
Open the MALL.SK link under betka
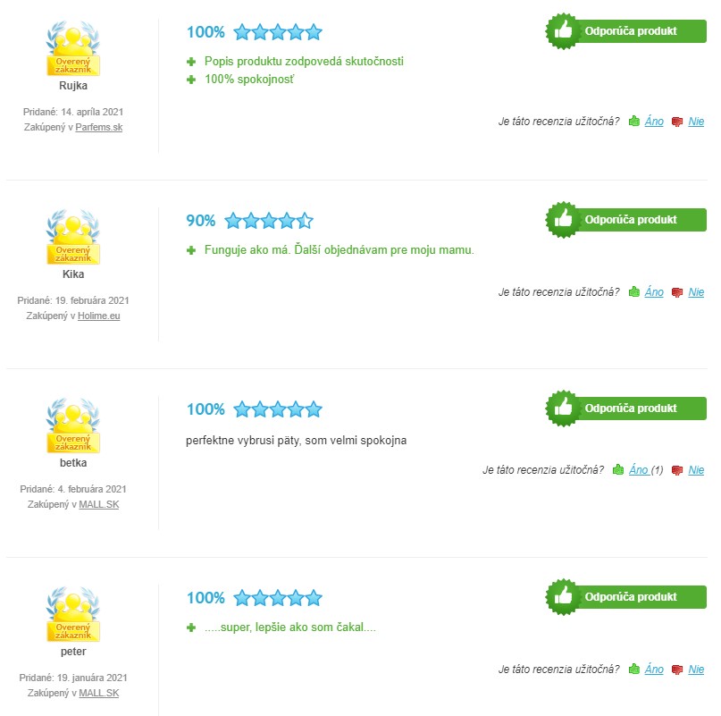(x=99, y=504)
